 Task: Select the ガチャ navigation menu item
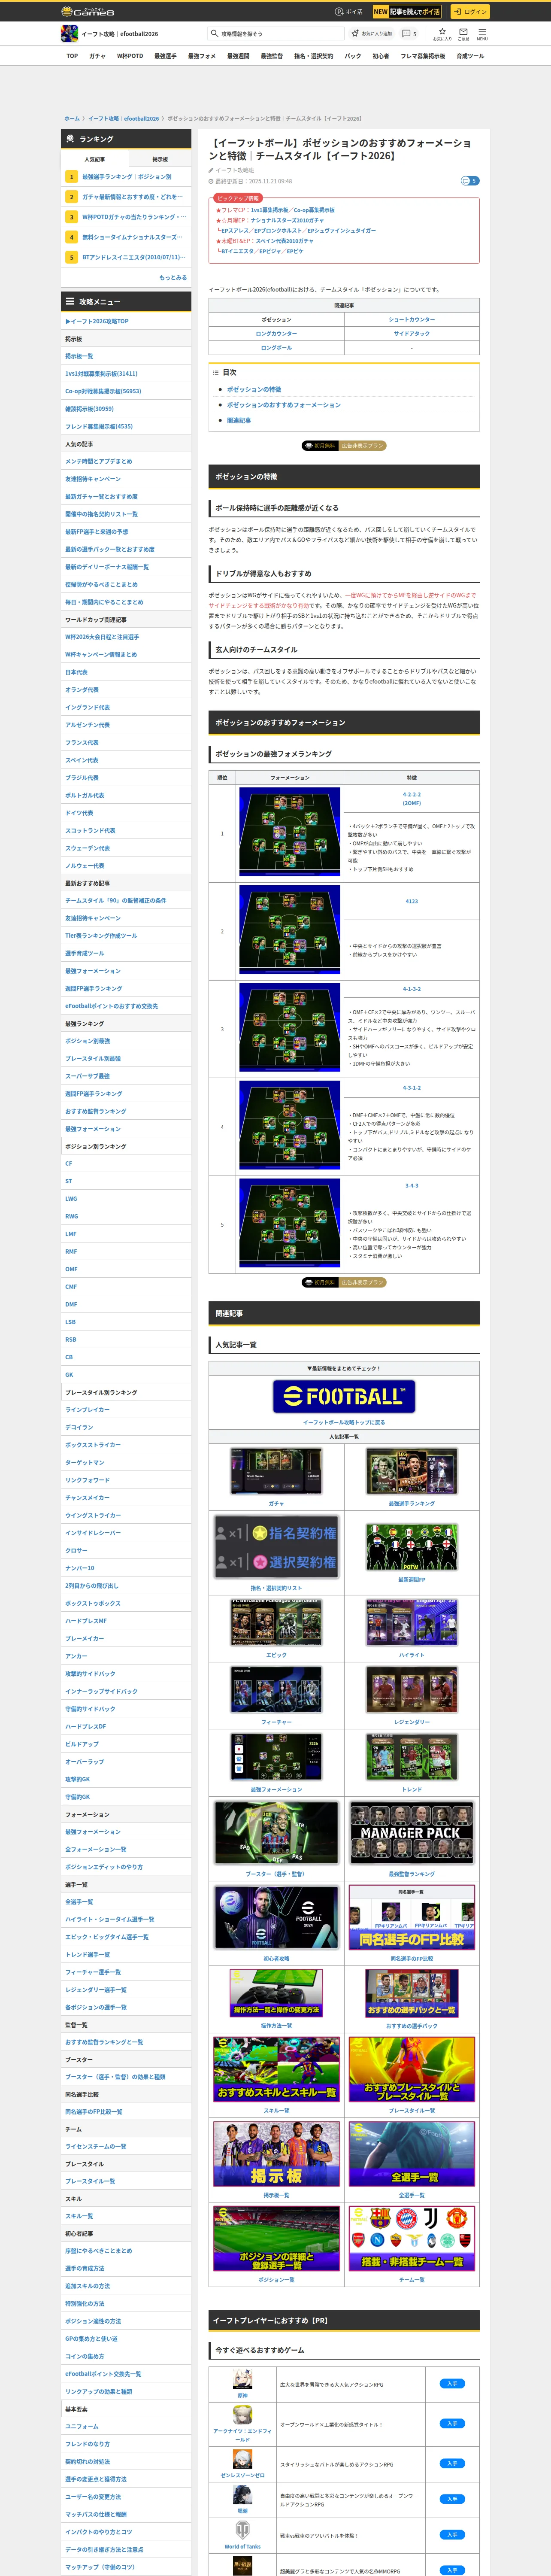[97, 56]
